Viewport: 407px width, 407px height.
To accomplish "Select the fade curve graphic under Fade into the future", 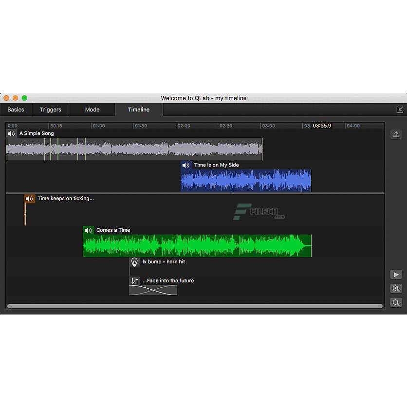I will pyautogui.click(x=153, y=290).
